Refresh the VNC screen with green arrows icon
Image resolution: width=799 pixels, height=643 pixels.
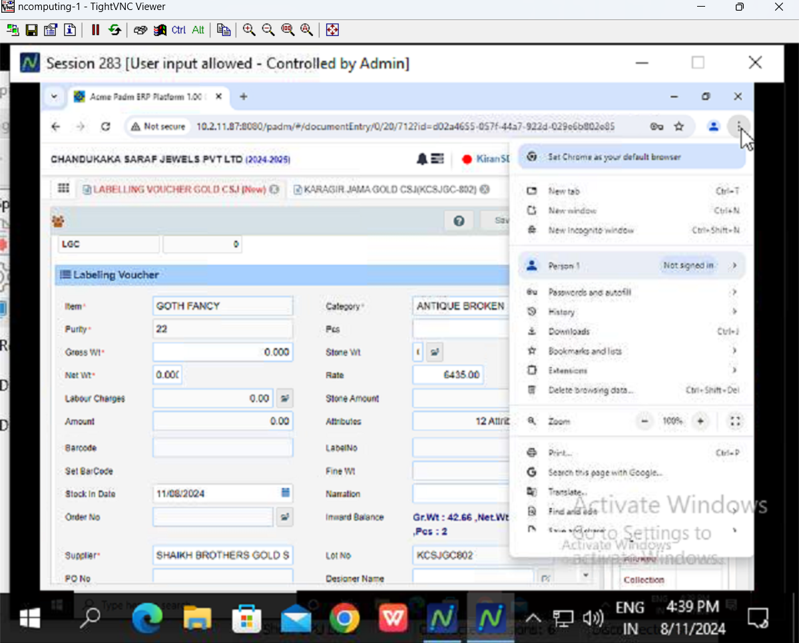(x=115, y=30)
